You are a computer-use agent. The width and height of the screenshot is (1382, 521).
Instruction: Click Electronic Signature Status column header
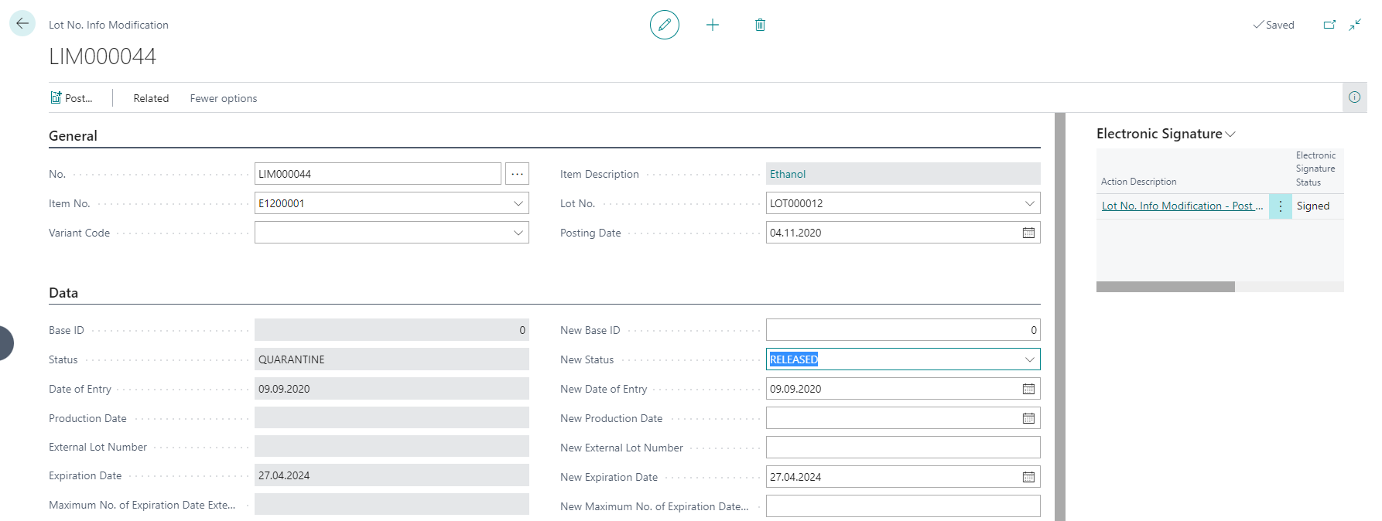pyautogui.click(x=1315, y=169)
